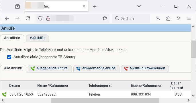Expand the list all tabs chevron
The width and height of the screenshot is (196, 103).
click(x=139, y=6)
